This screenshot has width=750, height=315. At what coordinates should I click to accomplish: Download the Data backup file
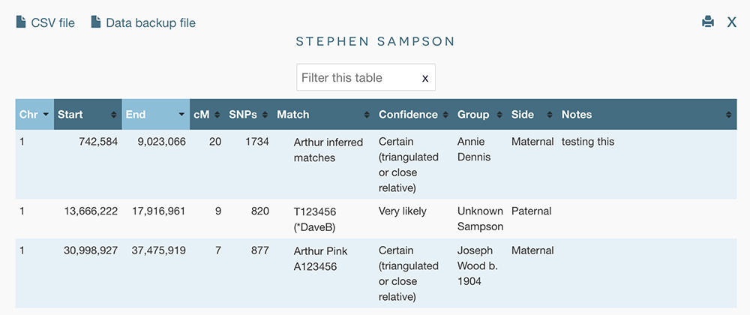[150, 22]
